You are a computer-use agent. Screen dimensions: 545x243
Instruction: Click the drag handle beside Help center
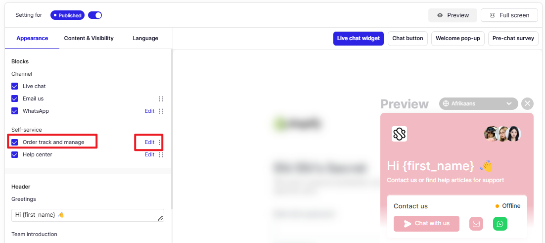tap(161, 155)
